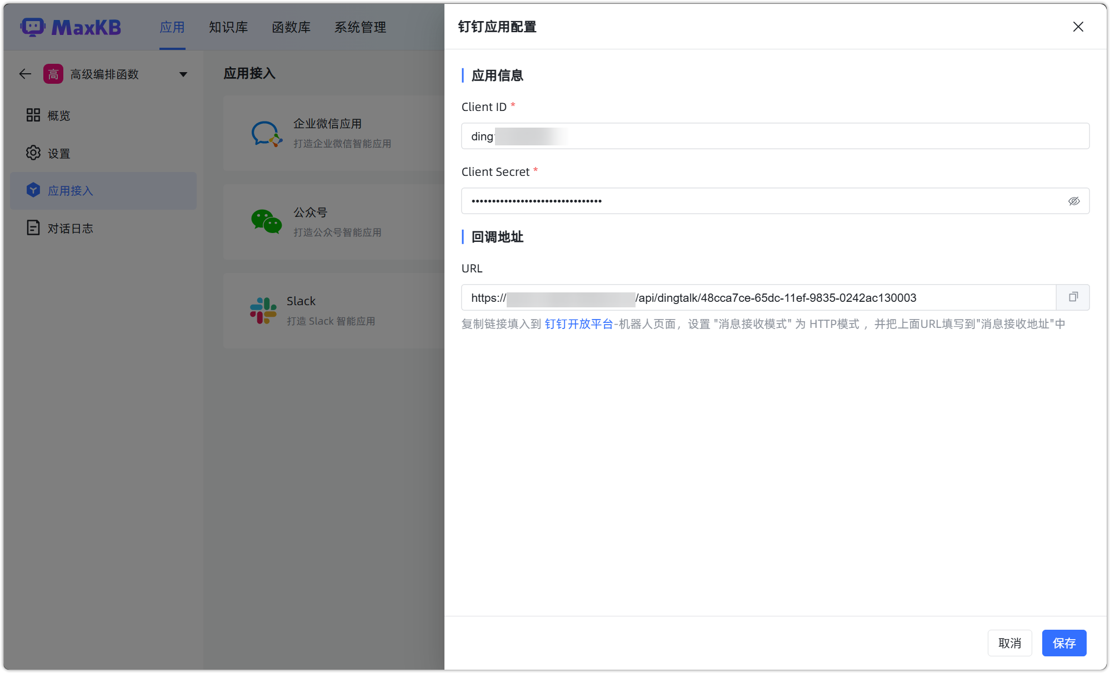Viewport: 1110px width, 673px height.
Task: Open 设置 settings in the sidebar
Action: [x=58, y=153]
